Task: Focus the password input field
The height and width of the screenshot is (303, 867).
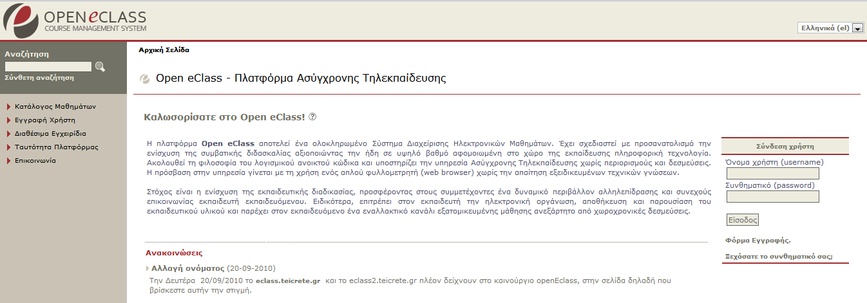Action: (772, 196)
